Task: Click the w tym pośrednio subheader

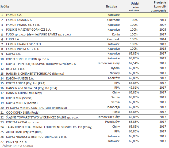Action: pyautogui.click(x=134, y=9)
